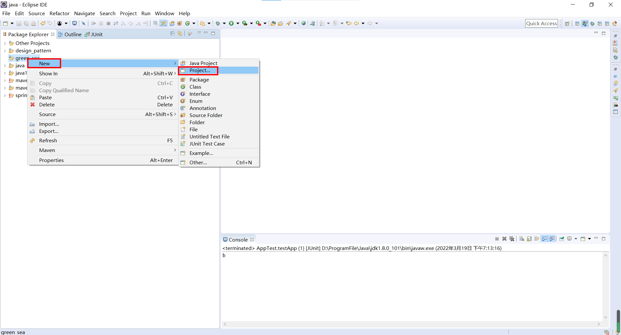This screenshot has height=335, width=621.
Task: Click the Resume debug icon
Action: tap(93, 23)
